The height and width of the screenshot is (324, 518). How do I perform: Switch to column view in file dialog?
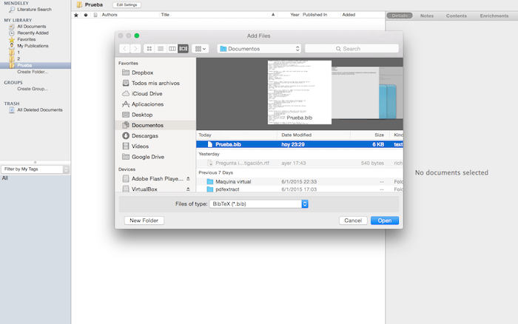click(x=172, y=49)
